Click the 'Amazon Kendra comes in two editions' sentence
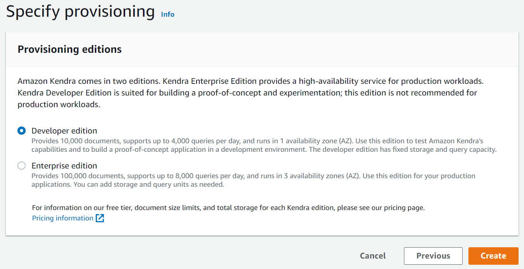The height and width of the screenshot is (269, 524). (x=89, y=82)
